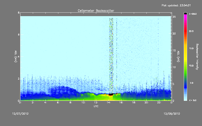Click the black high-intensity spot near 14 UTC
Viewport: 202px width, 126px height.
111,95
